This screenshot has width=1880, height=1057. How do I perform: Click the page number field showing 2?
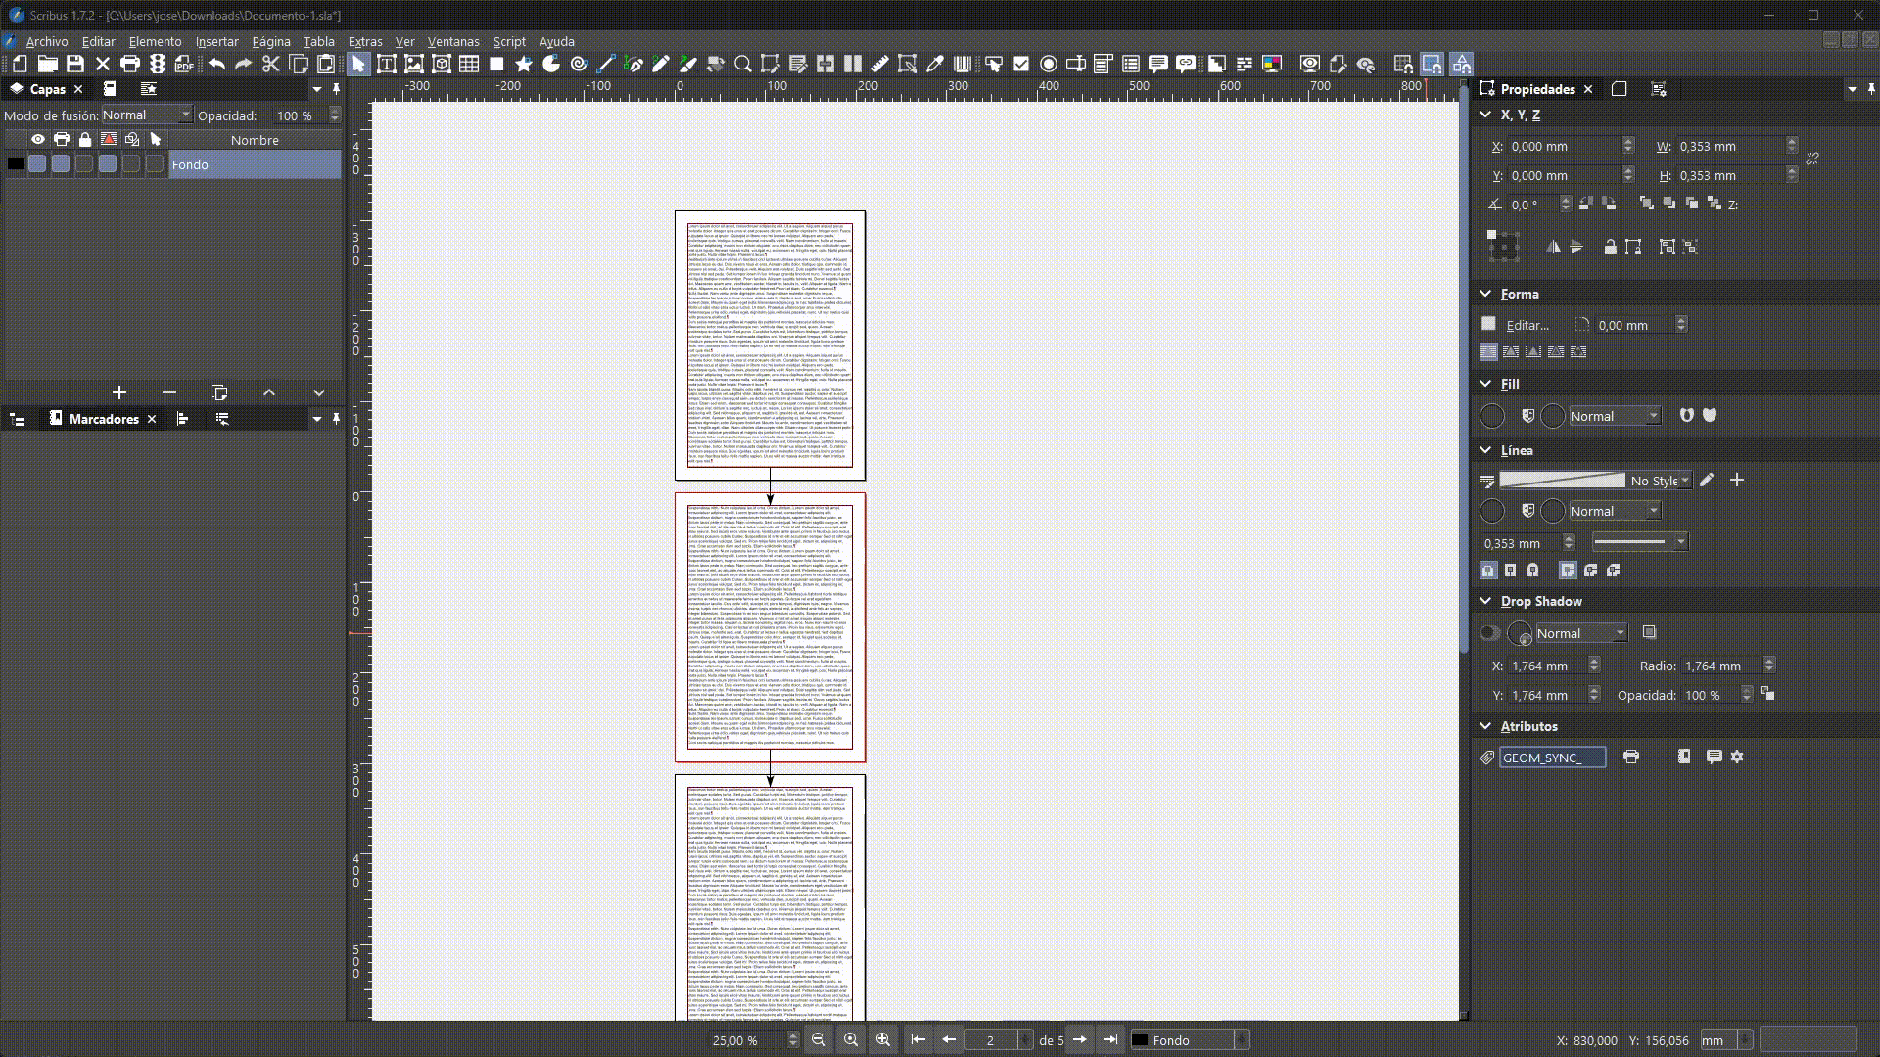point(991,1040)
